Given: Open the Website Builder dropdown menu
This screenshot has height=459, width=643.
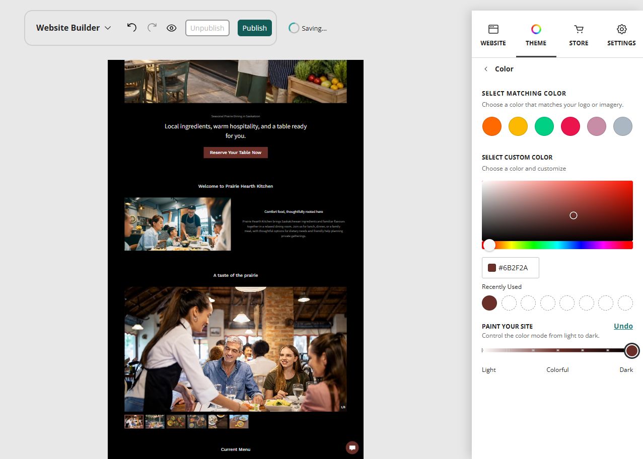Looking at the screenshot, I should click(74, 28).
